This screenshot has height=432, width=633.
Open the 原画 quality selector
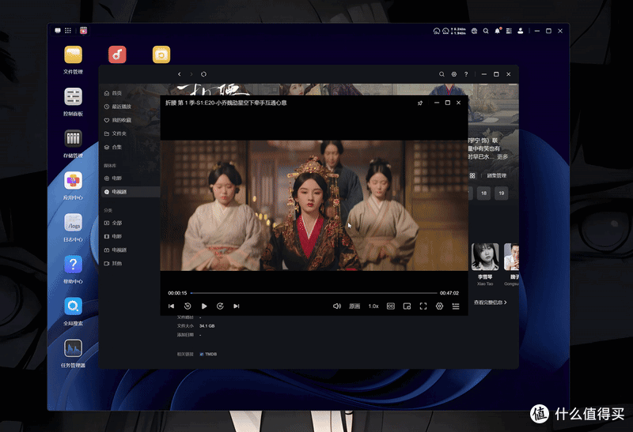[x=354, y=306]
